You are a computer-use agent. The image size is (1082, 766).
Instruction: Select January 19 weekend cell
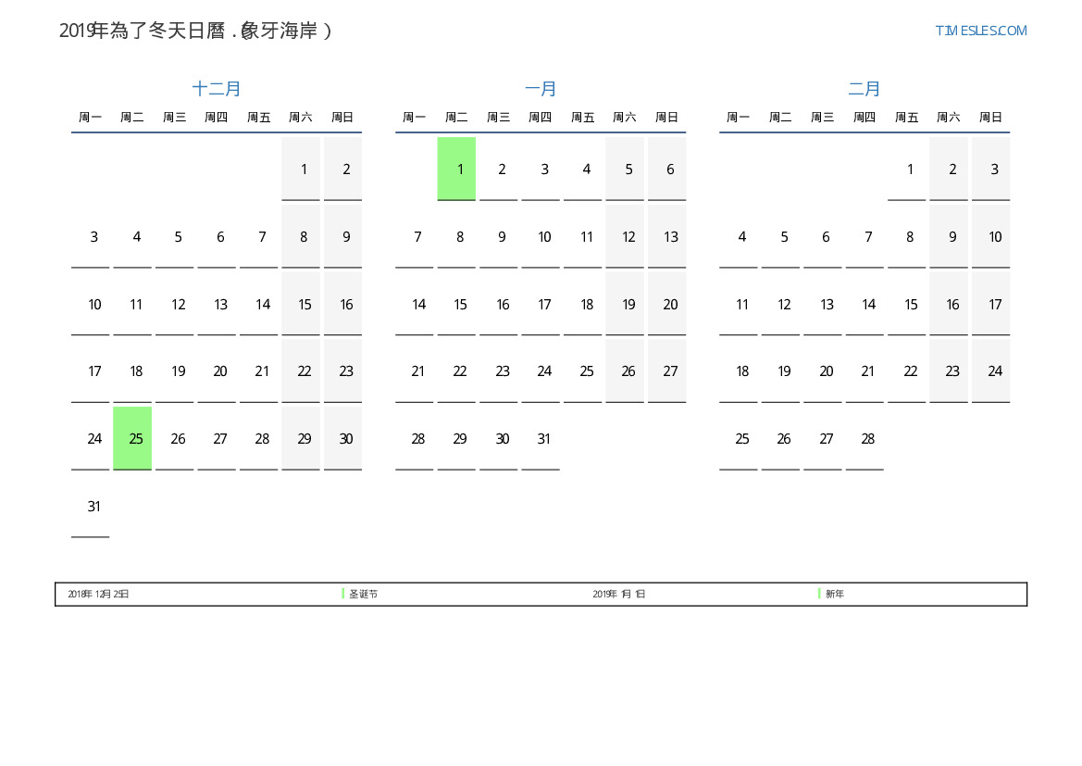(628, 305)
